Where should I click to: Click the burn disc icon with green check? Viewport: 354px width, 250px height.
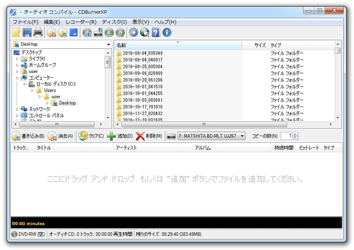(62, 32)
